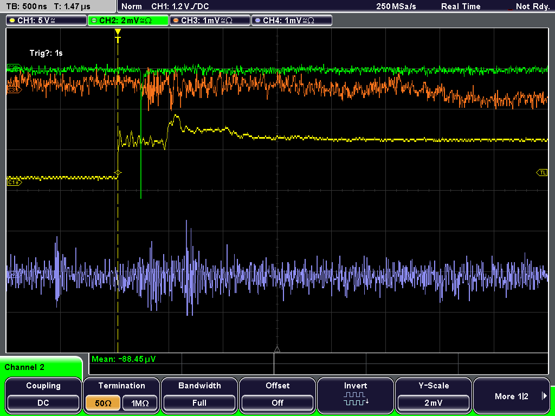Click the CH1: 1.2 V trigger source readout
555x416 pixels.
click(x=180, y=6)
